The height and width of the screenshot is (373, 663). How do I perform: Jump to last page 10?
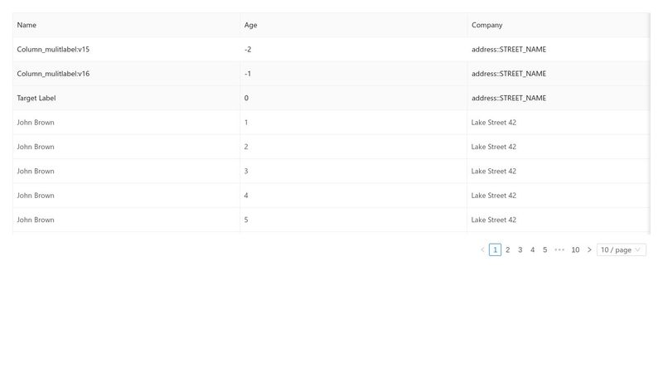click(x=575, y=250)
